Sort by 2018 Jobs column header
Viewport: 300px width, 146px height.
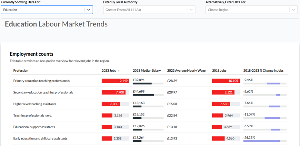click(x=220, y=70)
